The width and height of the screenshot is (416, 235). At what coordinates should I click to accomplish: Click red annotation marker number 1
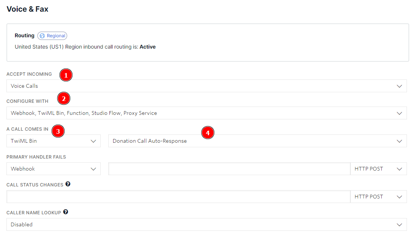[66, 75]
